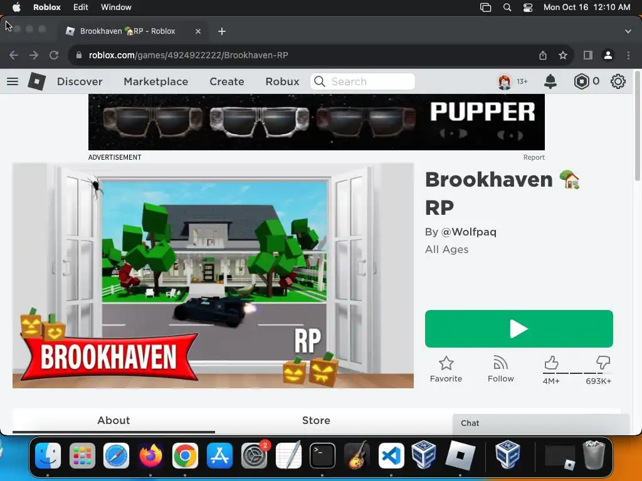Screen dimensions: 642x481
Task: Click the Brookhaven game thumbnail image
Action: tap(213, 276)
